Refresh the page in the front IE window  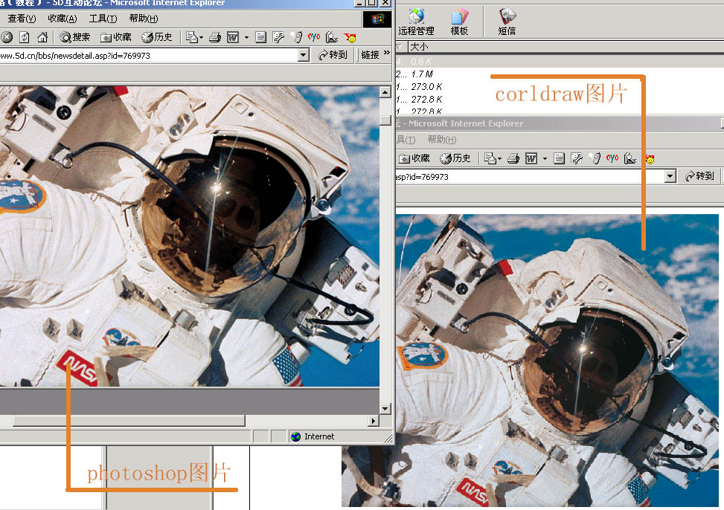click(25, 37)
